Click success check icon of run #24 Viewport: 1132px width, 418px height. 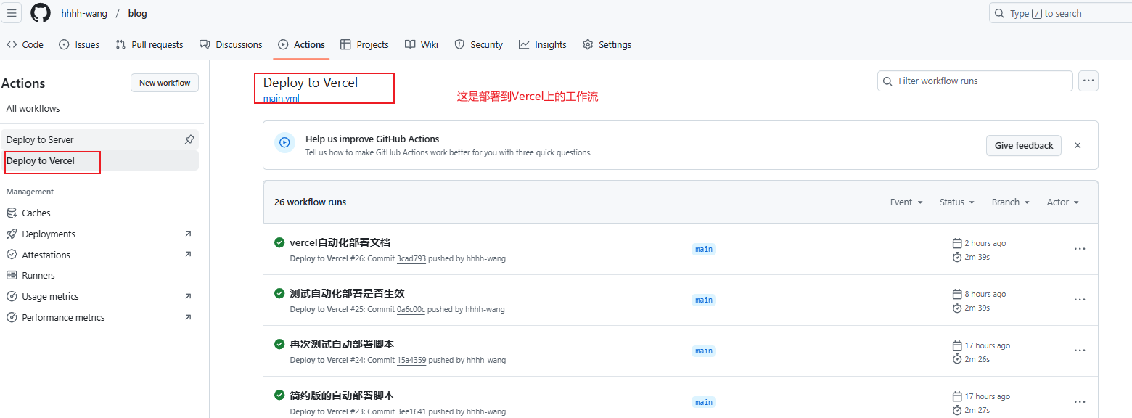pyautogui.click(x=279, y=344)
